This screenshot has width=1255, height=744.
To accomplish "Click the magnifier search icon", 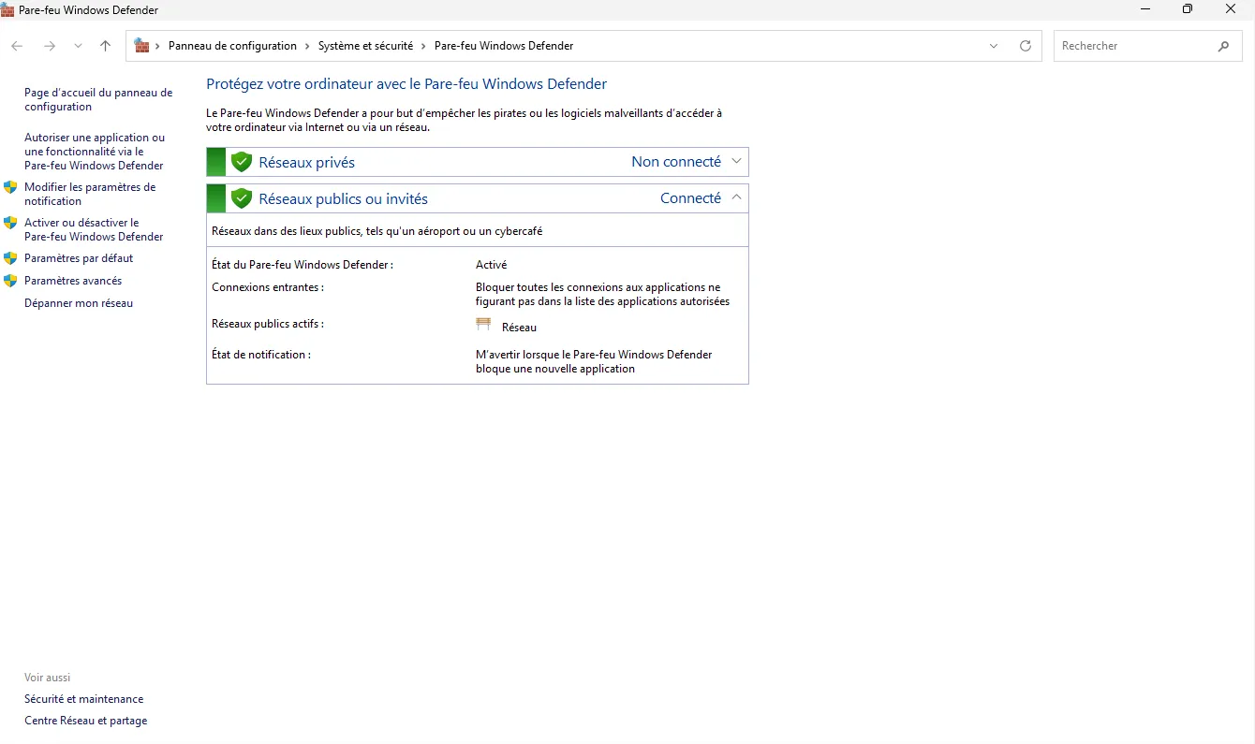I will 1223,46.
